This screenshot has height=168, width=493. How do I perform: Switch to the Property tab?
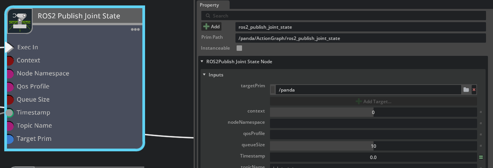[x=209, y=5]
